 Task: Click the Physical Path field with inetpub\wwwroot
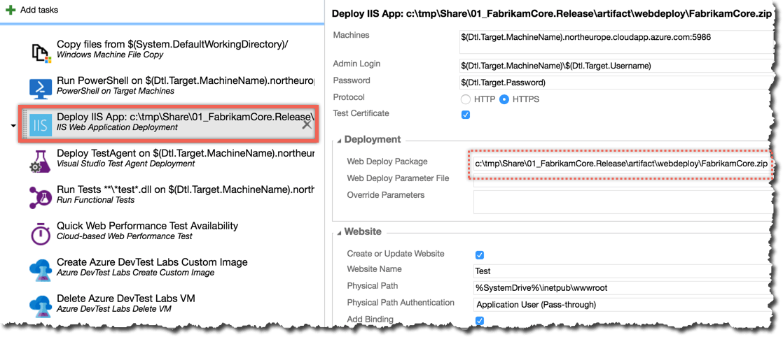tap(623, 287)
